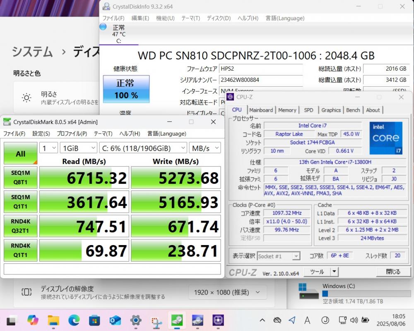
Task: Click the empty comment field in CrystalDiskMark
Action: (112, 269)
